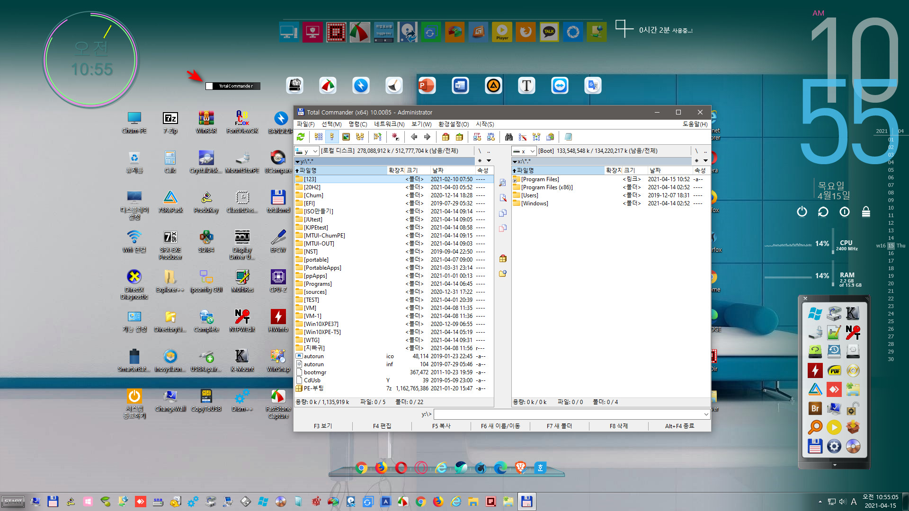Click the F7 새 폴더 button
Screen dimensions: 909x511
click(x=560, y=426)
